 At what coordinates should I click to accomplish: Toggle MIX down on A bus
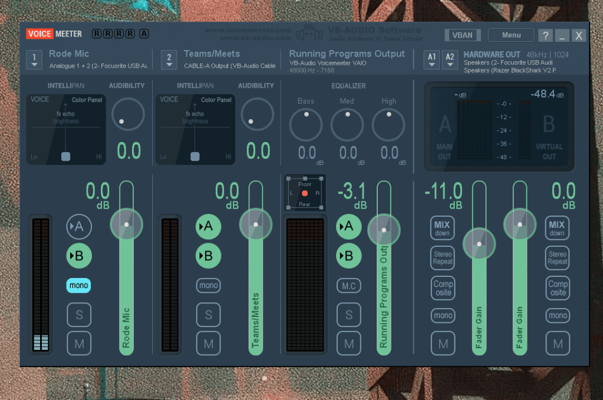442,228
